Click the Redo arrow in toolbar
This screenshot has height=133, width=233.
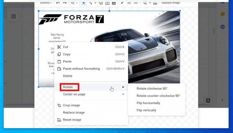64,3
